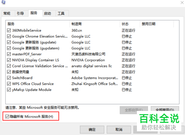185x135 pixels.
Task: Toggle the SwitchBoard service checkbox
Action: click(9, 78)
